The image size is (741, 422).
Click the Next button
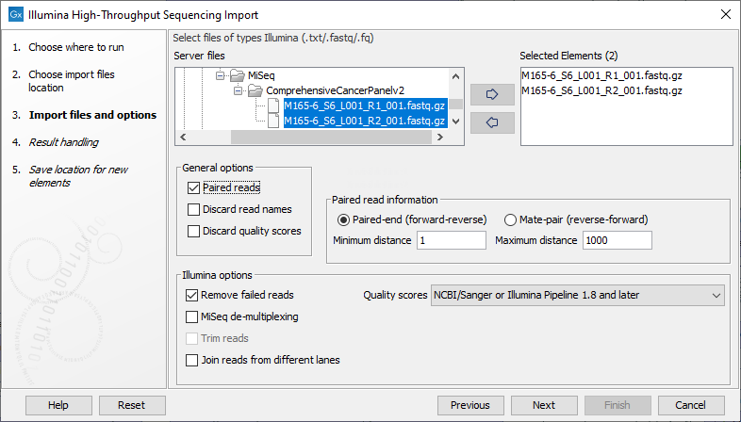click(544, 405)
